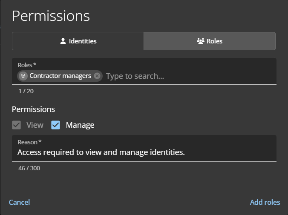288x215 pixels.
Task: Select the Roles tab
Action: 209,41
